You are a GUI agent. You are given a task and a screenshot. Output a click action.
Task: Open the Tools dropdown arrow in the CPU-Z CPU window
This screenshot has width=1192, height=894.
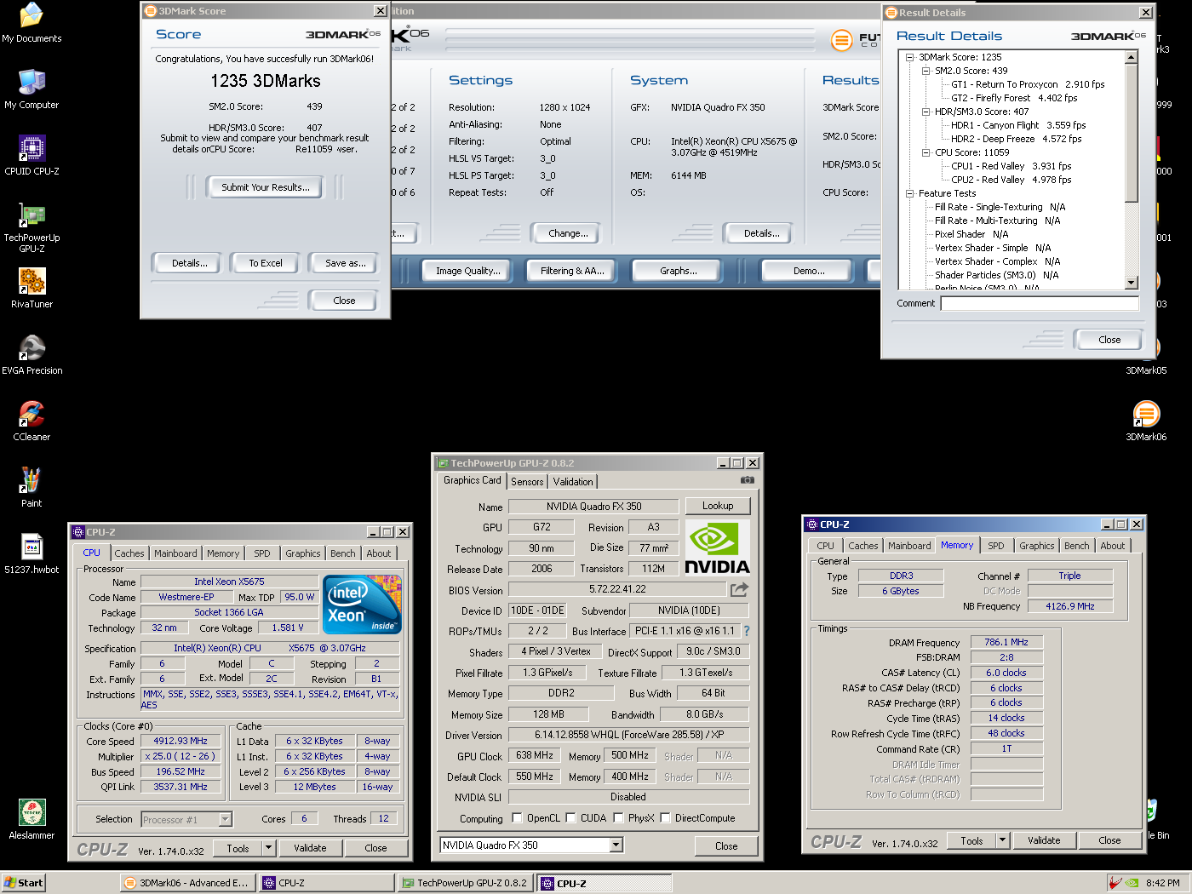pyautogui.click(x=268, y=848)
